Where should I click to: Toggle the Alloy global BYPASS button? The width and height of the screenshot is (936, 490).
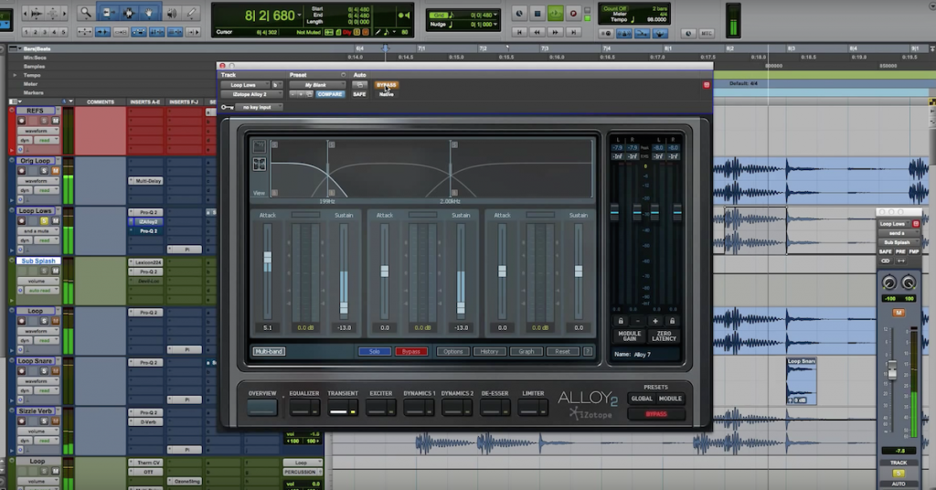coord(656,414)
